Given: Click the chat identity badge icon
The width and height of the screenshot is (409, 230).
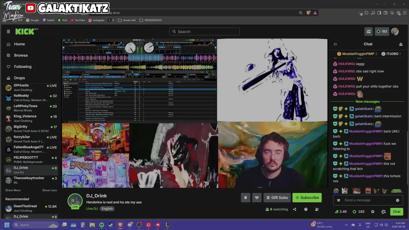Looking at the screenshot, I should coord(383,211).
